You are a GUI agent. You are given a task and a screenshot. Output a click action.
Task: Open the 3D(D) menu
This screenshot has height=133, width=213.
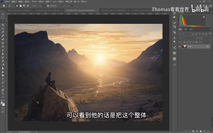[54, 2]
